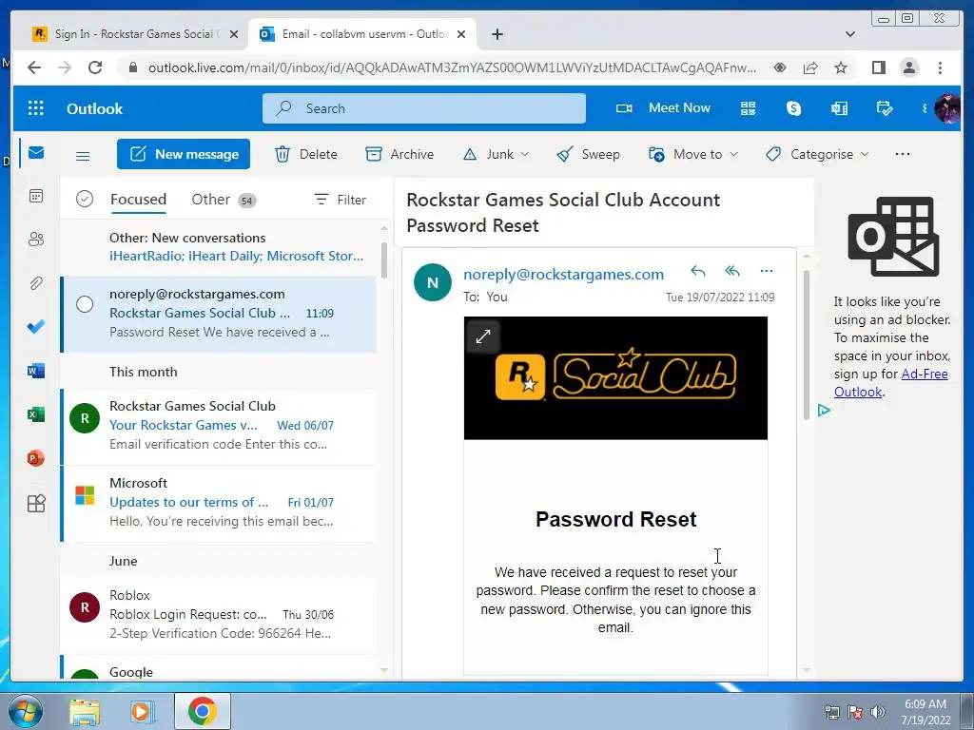This screenshot has height=730, width=974.
Task: Click the Sweep button
Action: [588, 154]
